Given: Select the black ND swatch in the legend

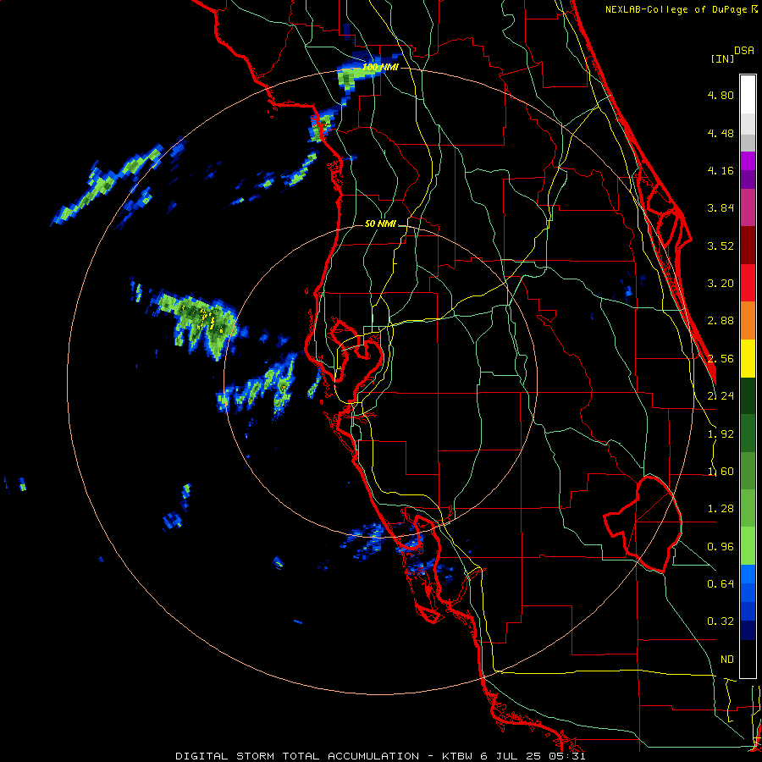Looking at the screenshot, I should tap(748, 659).
